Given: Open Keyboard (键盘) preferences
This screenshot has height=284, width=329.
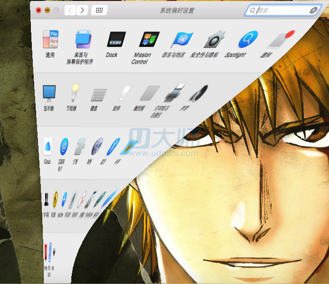Looking at the screenshot, I should tap(98, 94).
